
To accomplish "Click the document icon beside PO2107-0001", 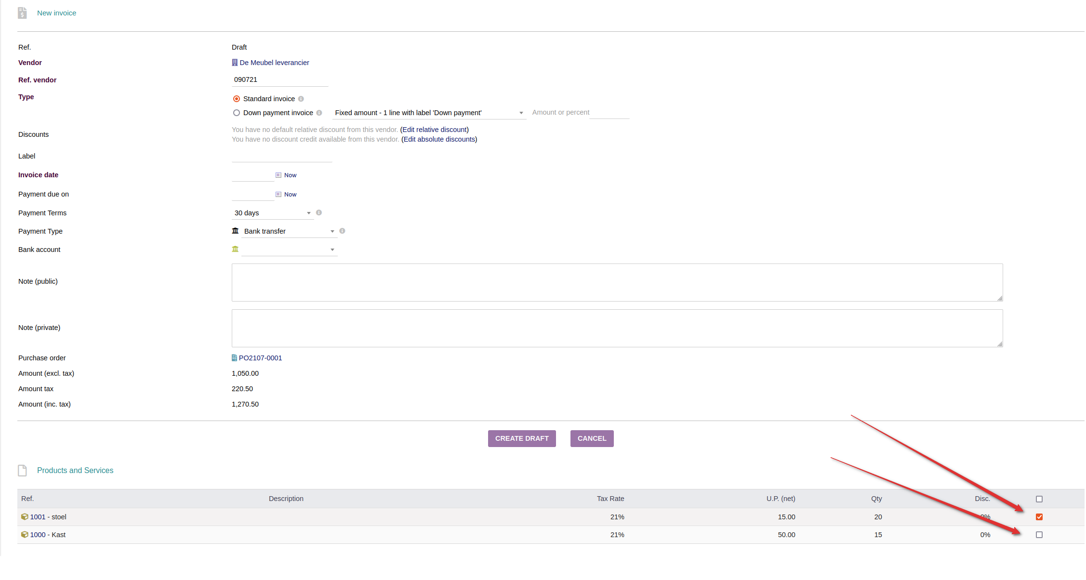I will [x=235, y=357].
